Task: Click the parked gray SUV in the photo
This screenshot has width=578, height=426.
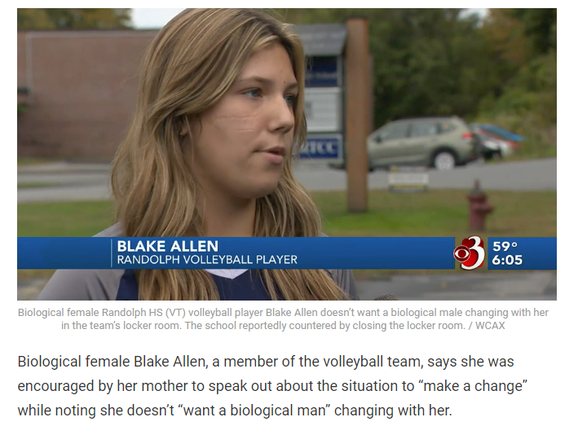Action: pyautogui.click(x=420, y=143)
